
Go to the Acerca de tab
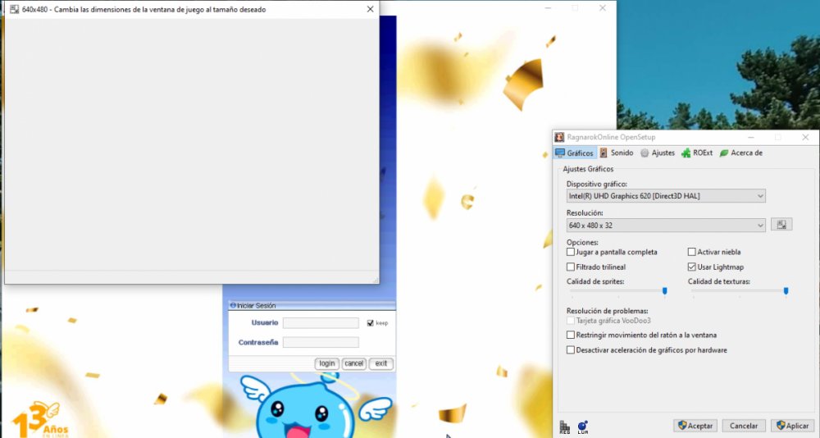point(741,153)
